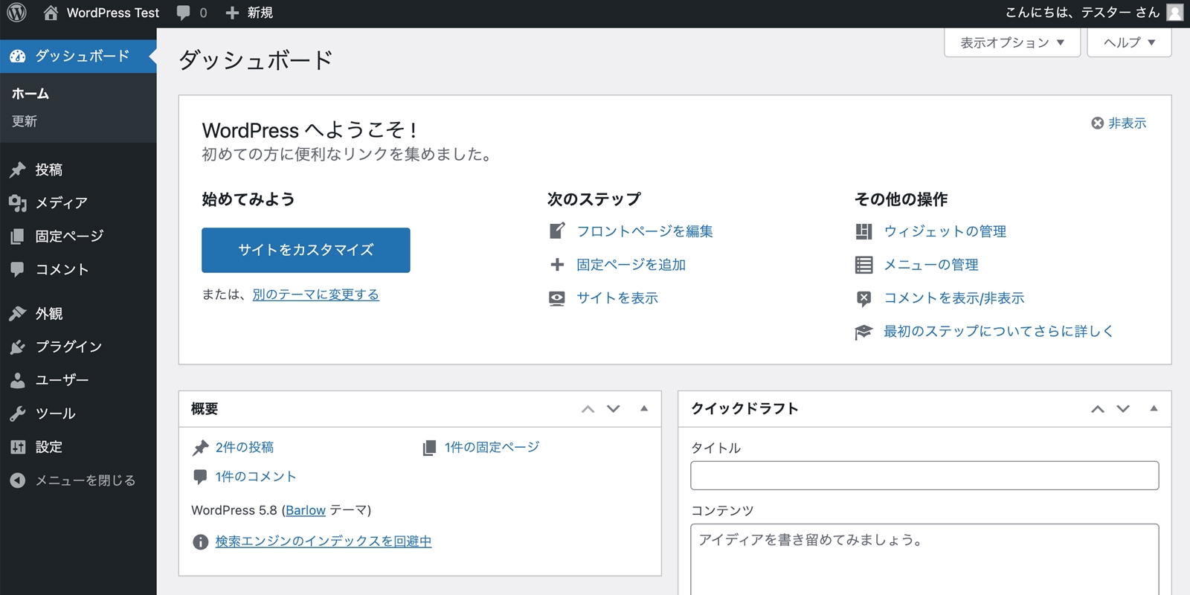Open the 設定 (Settings) menu
Image resolution: width=1190 pixels, height=595 pixels.
tap(49, 447)
